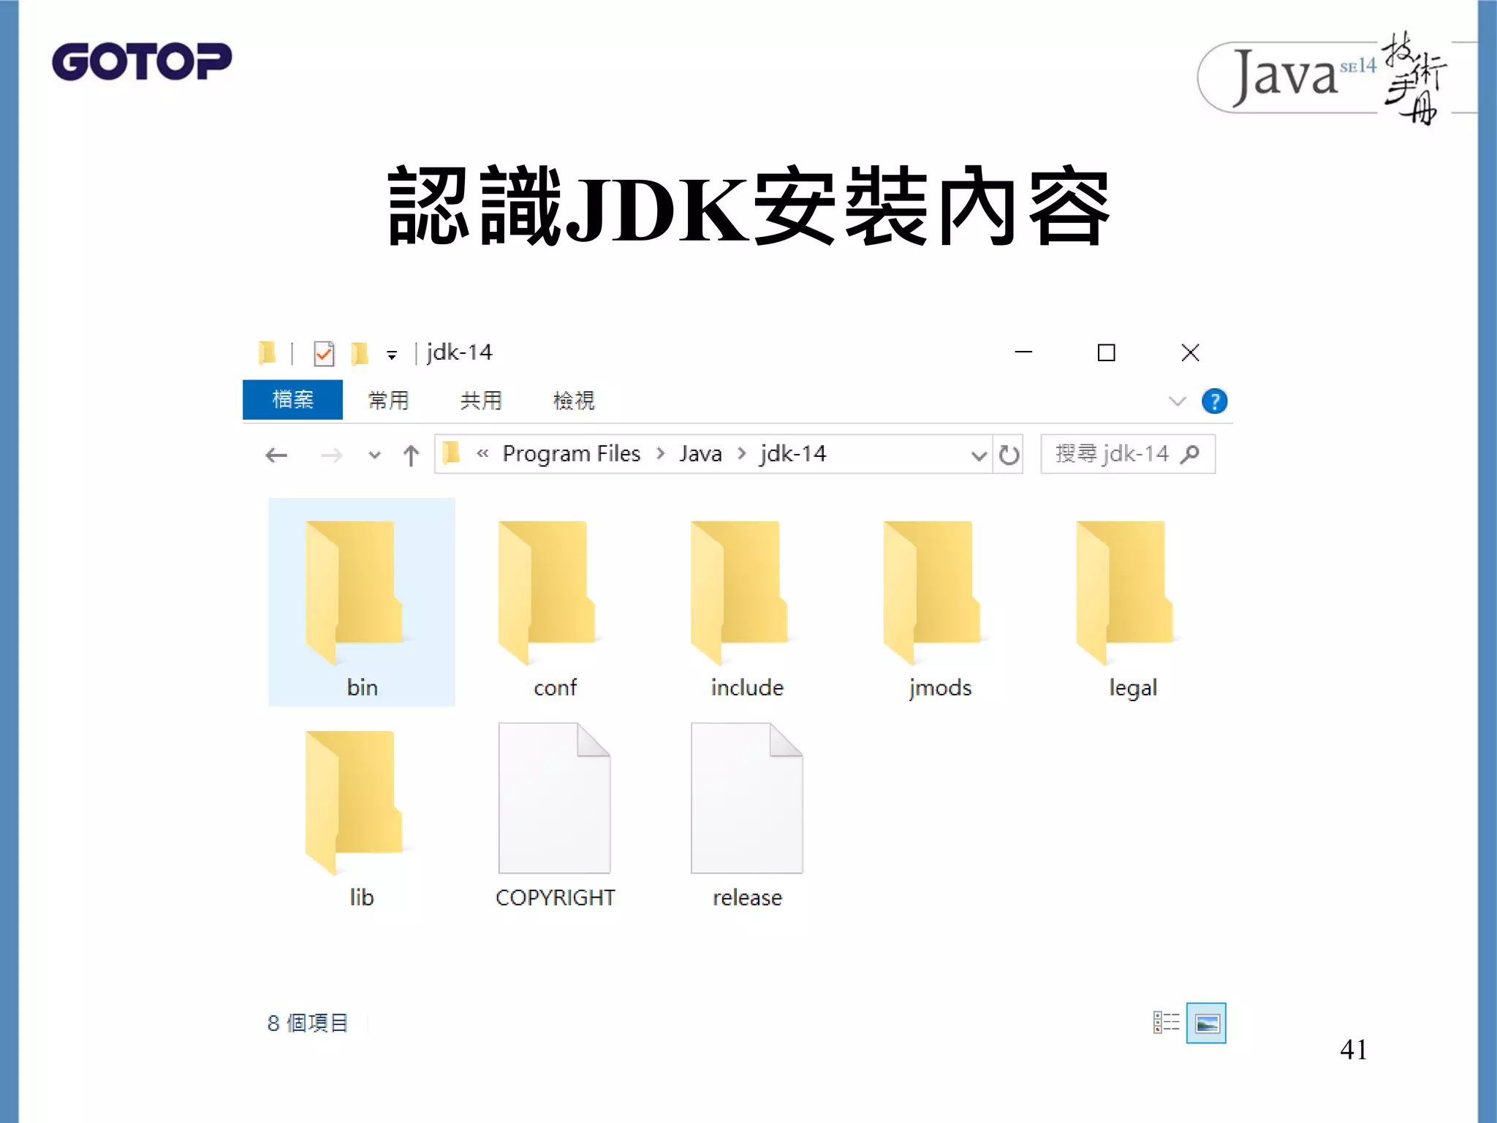Click the title bar folder icon
Viewport: 1497px width, 1123px height.
(267, 352)
